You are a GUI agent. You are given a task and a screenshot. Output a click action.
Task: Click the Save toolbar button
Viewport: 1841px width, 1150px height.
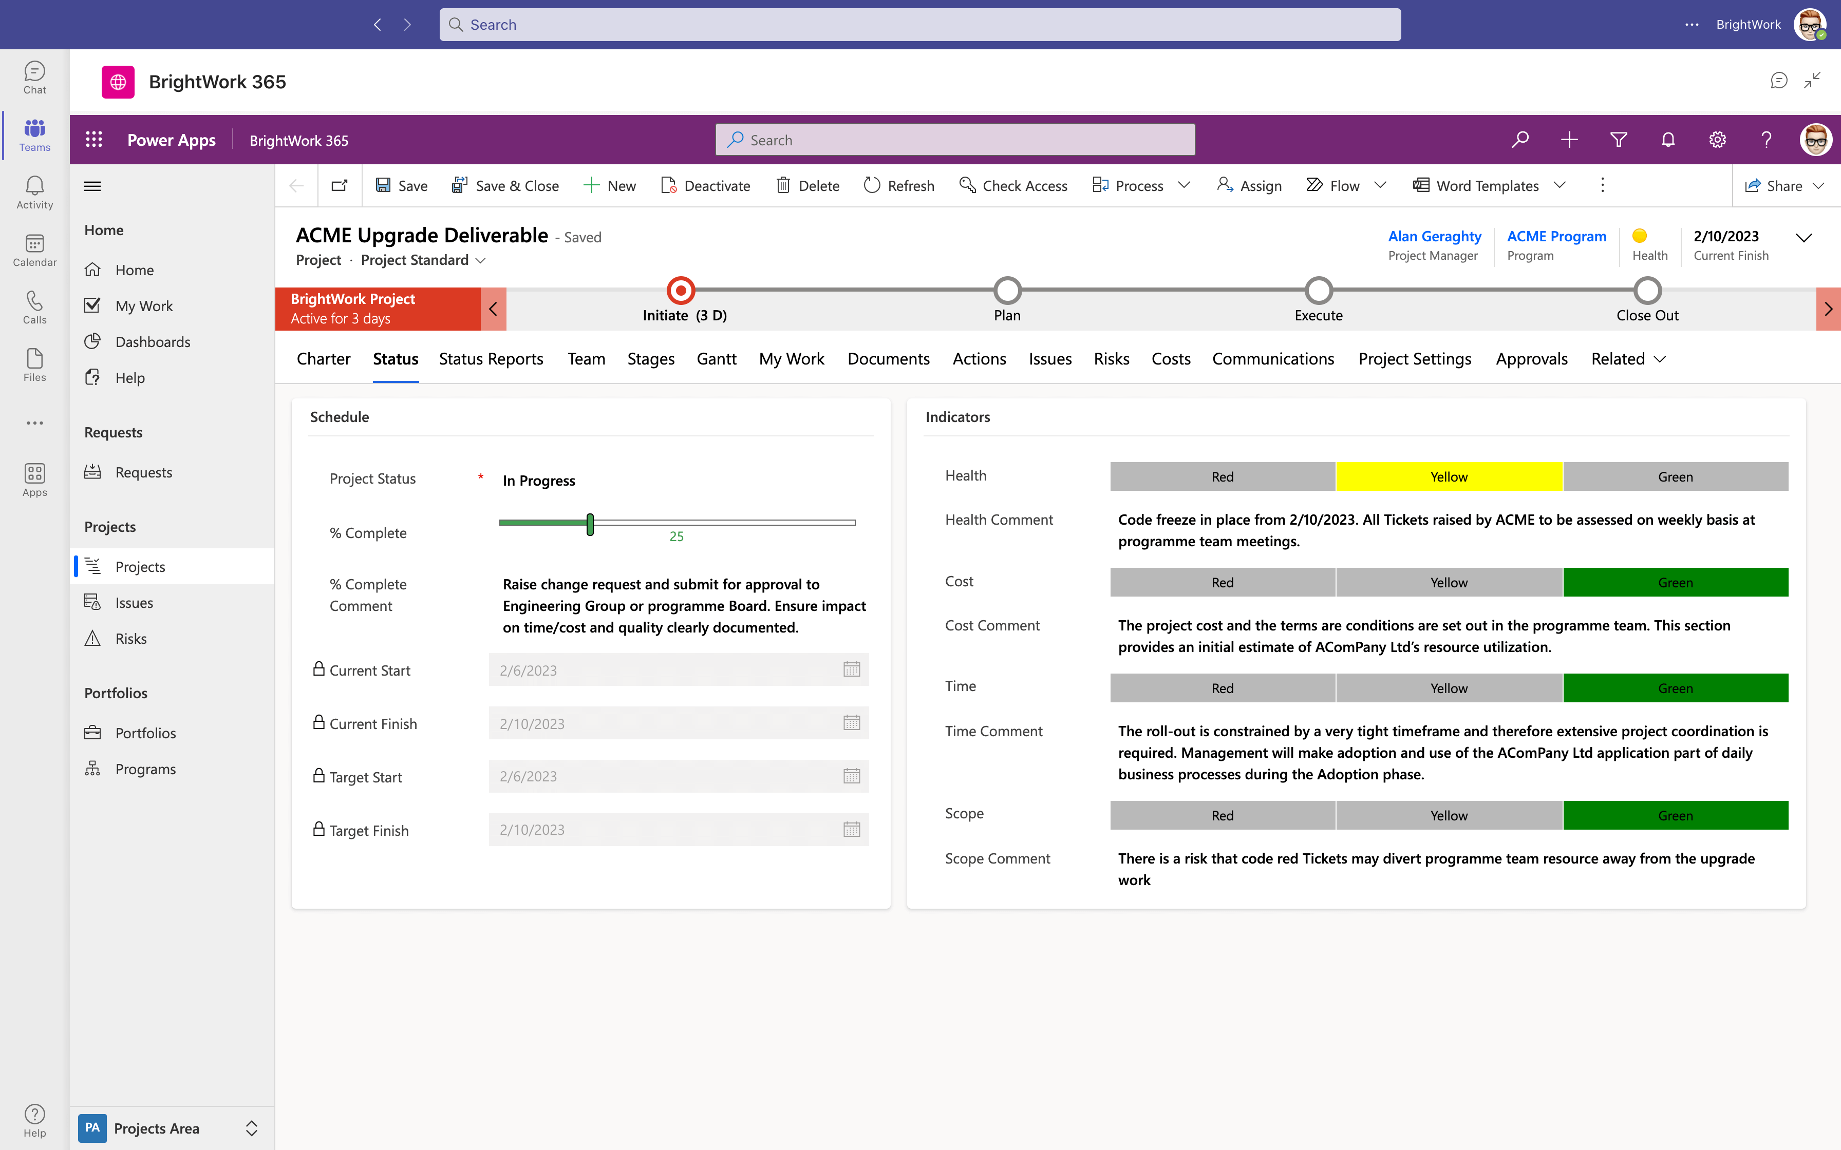[x=402, y=185]
